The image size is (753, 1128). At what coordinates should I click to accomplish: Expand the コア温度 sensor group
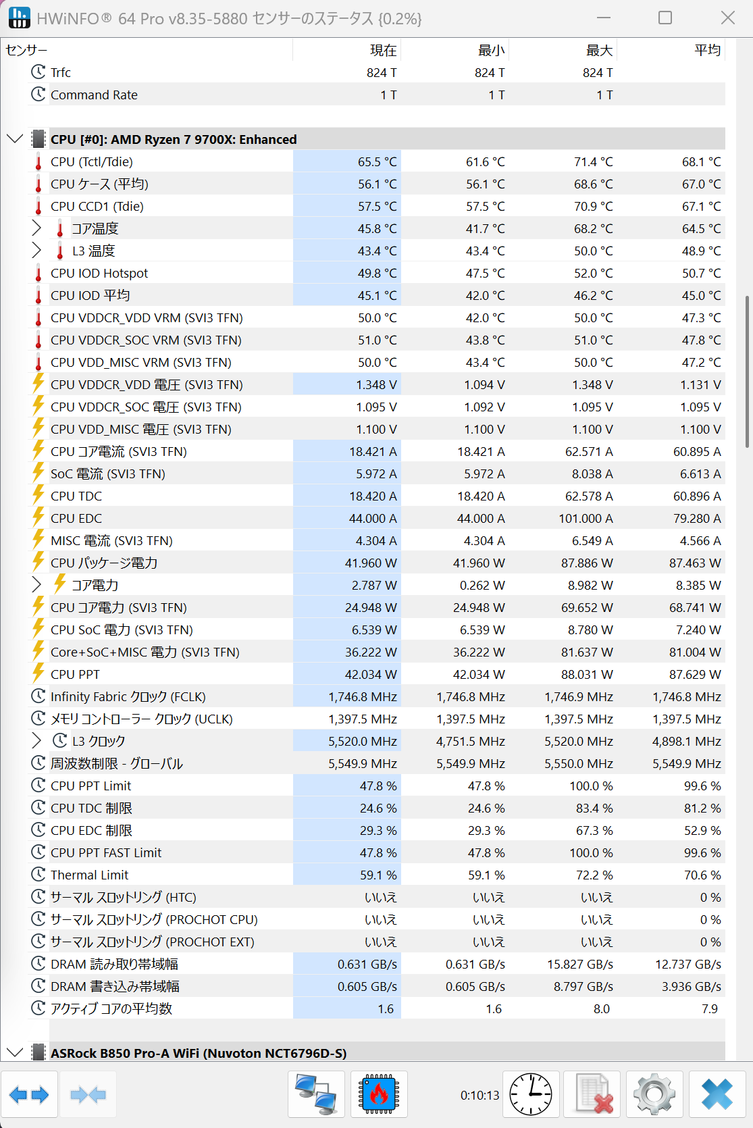(x=36, y=228)
